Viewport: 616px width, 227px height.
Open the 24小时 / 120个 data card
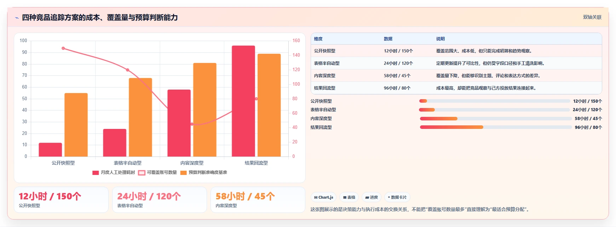coord(160,200)
